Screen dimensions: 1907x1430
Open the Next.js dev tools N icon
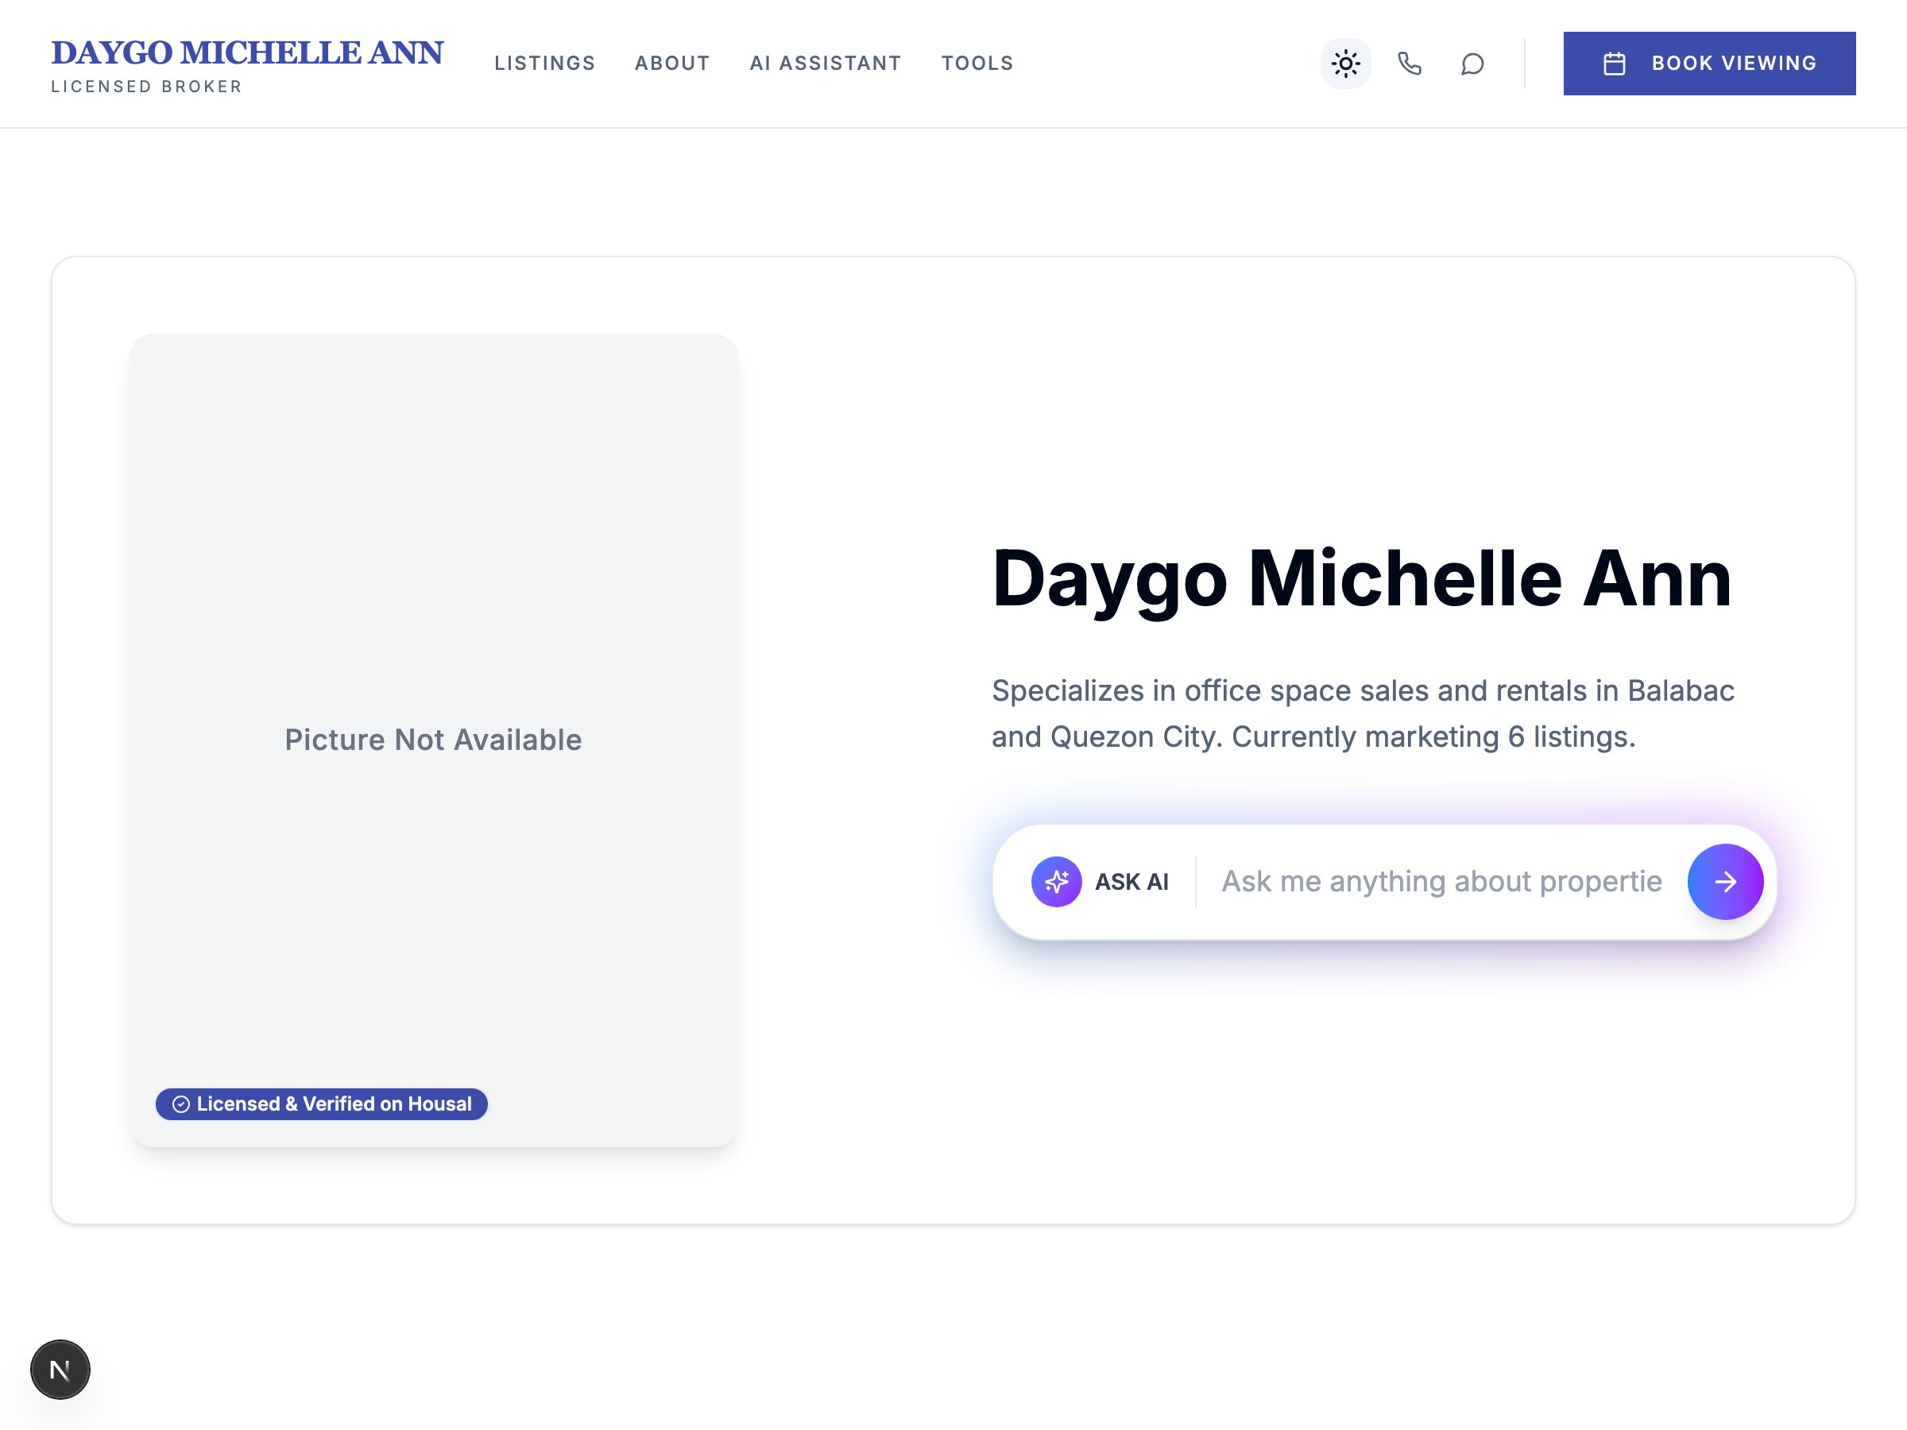tap(60, 1370)
